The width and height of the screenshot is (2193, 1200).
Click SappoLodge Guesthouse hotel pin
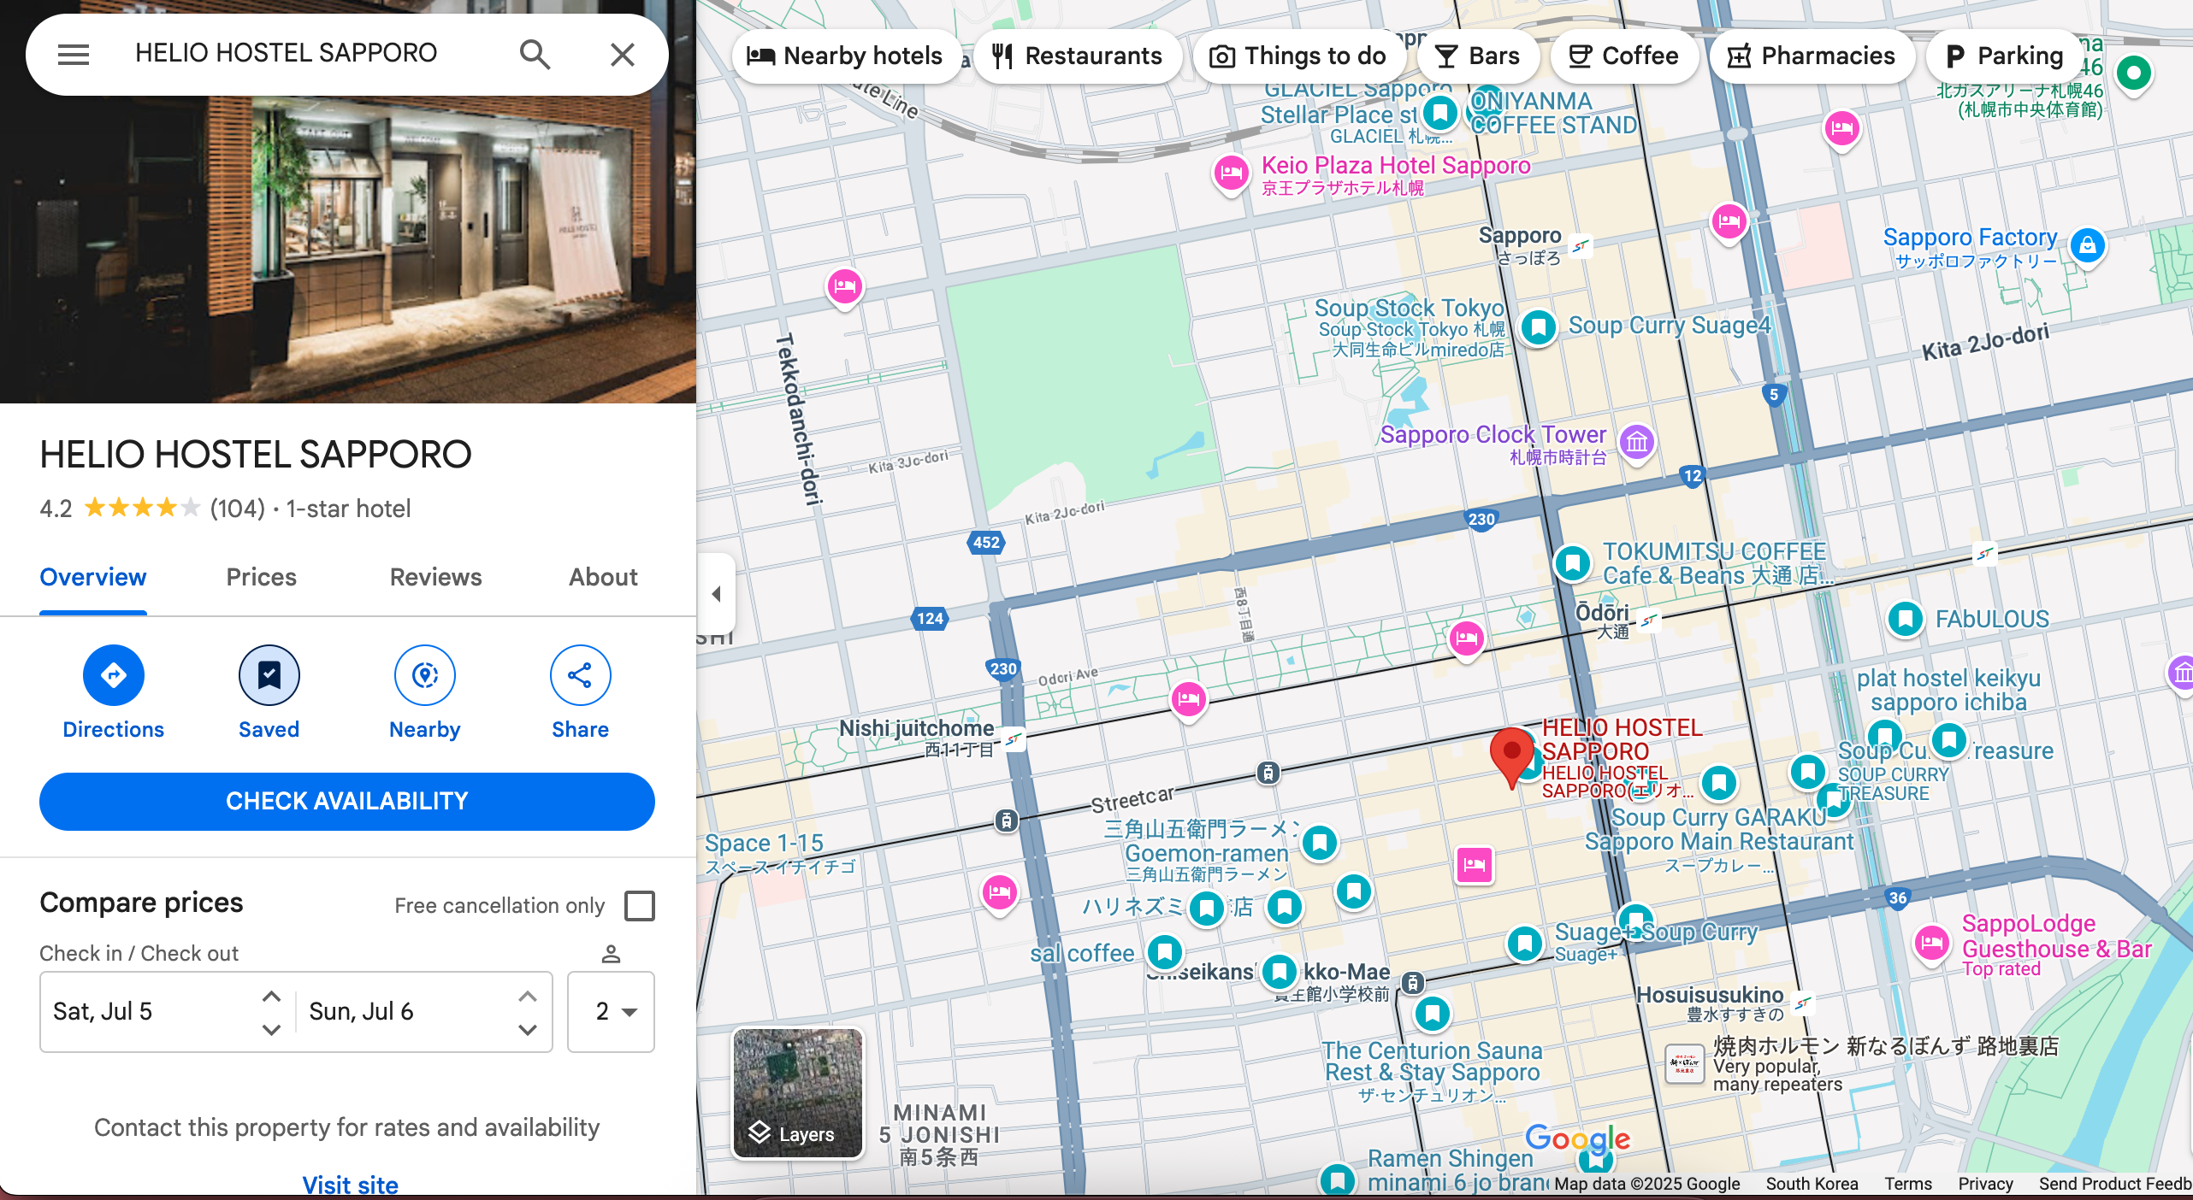pyautogui.click(x=1931, y=944)
